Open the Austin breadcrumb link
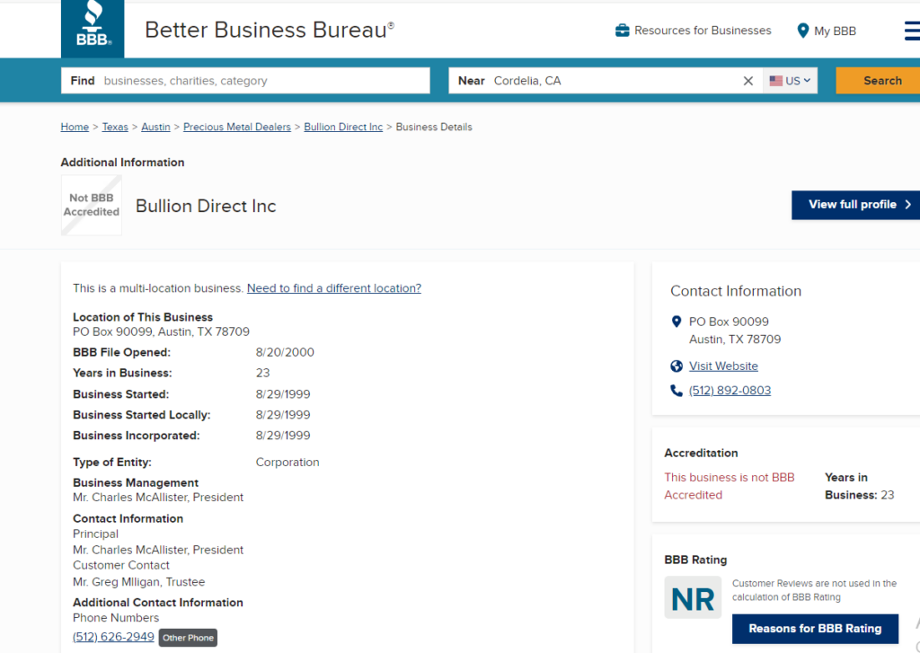The width and height of the screenshot is (920, 653). [155, 127]
